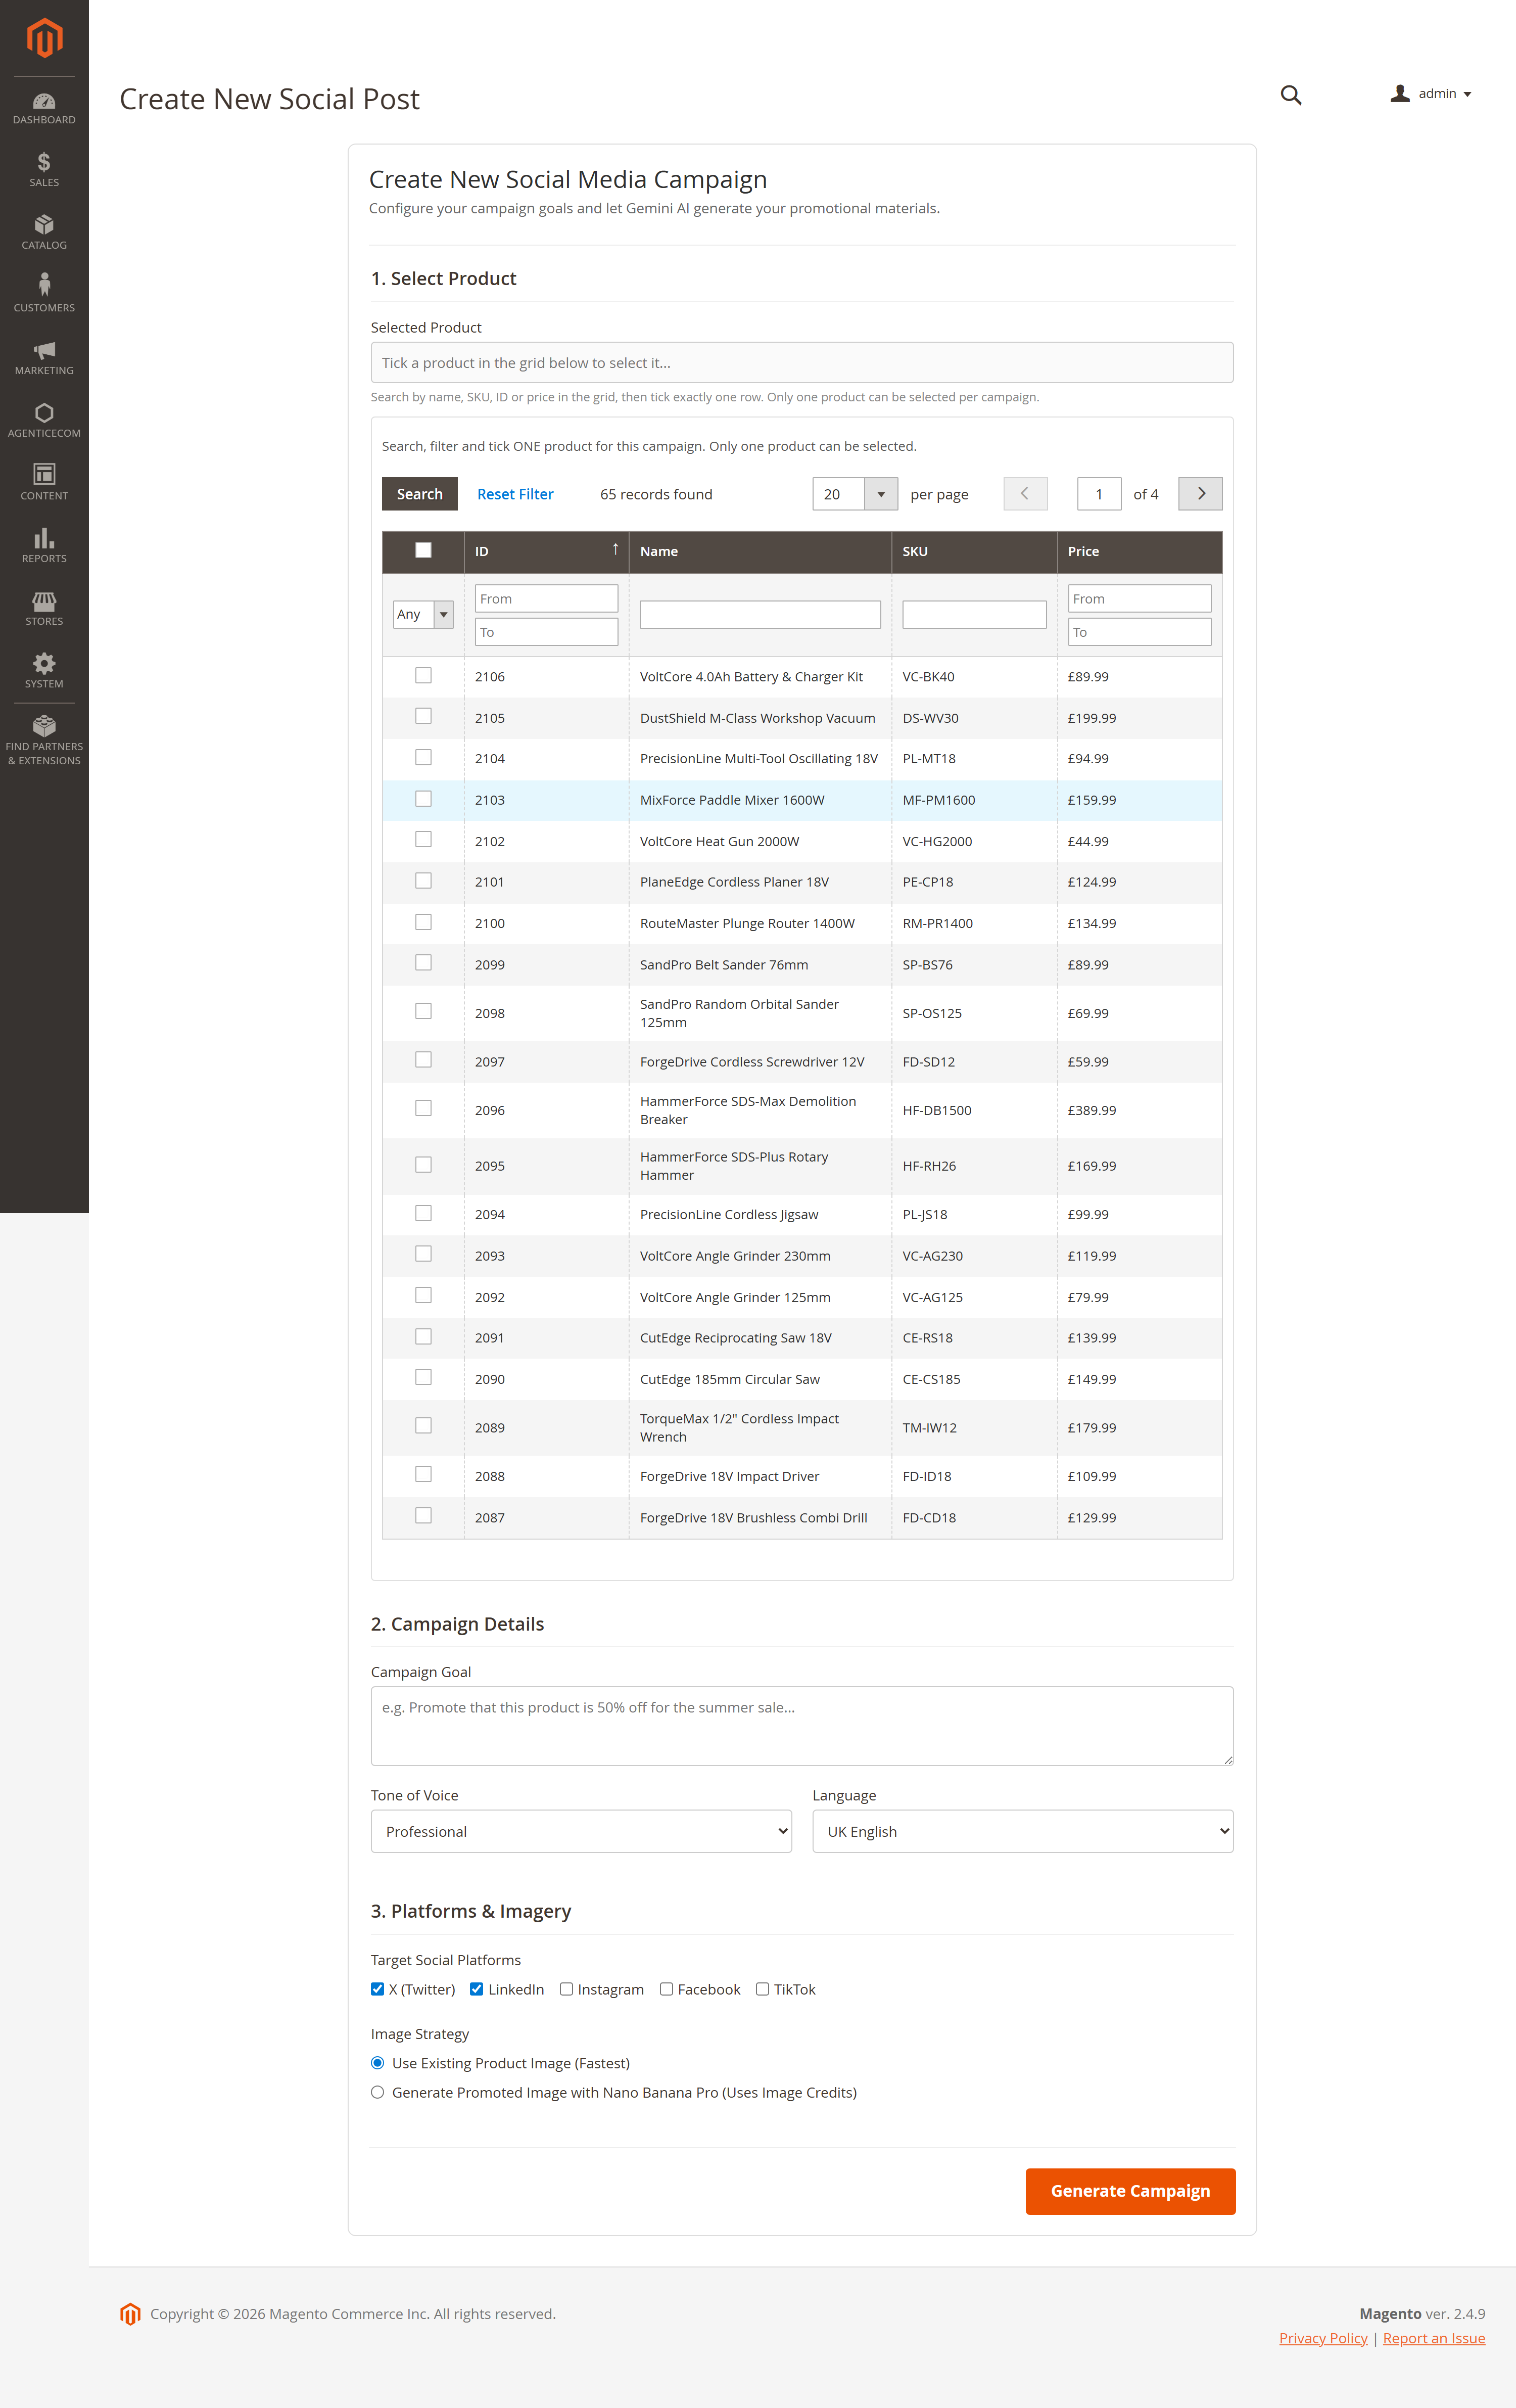Enable the Facebook platform checkbox
The width and height of the screenshot is (1516, 2408).
pyautogui.click(x=666, y=1989)
